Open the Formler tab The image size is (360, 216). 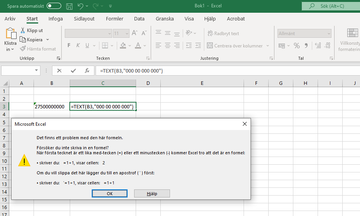pyautogui.click(x=114, y=19)
